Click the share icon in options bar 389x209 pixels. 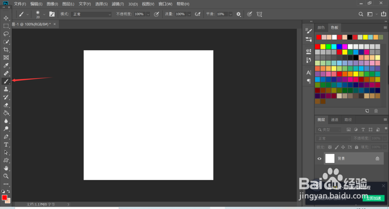click(384, 14)
